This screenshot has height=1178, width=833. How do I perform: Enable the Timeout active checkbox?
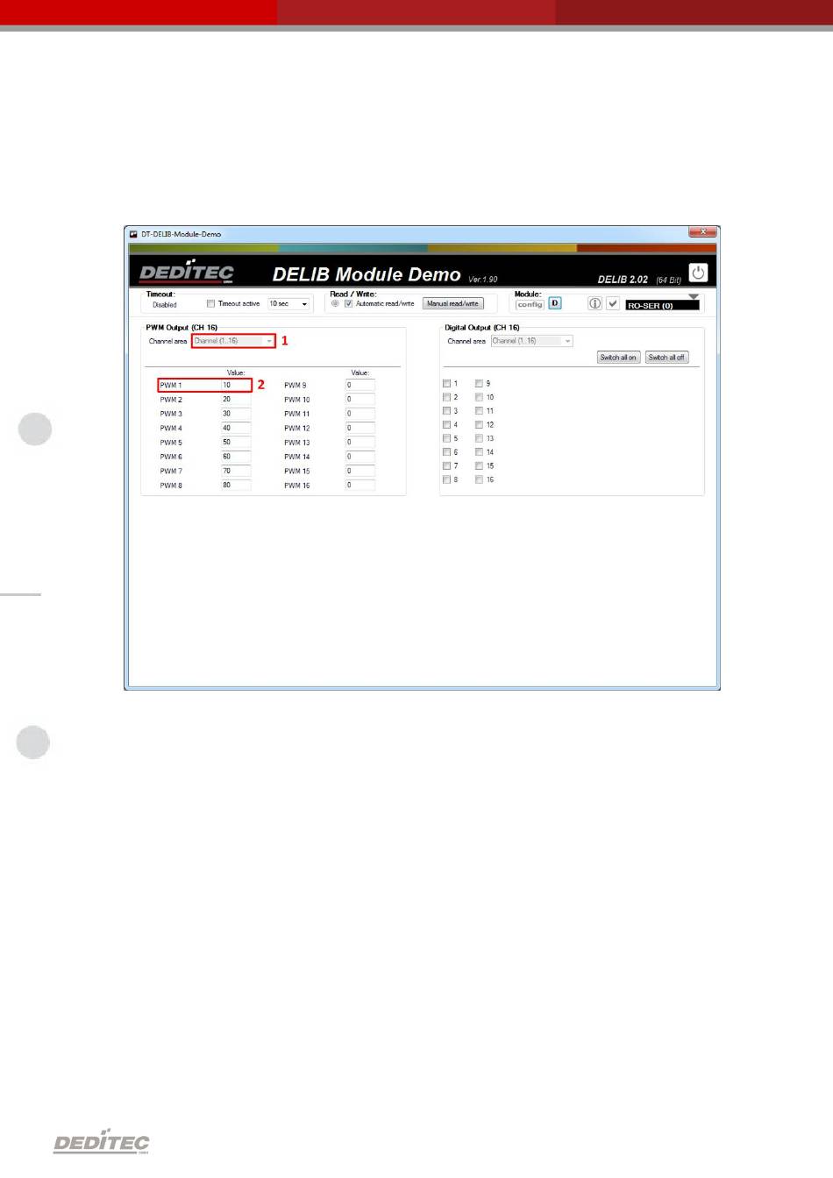click(x=210, y=304)
